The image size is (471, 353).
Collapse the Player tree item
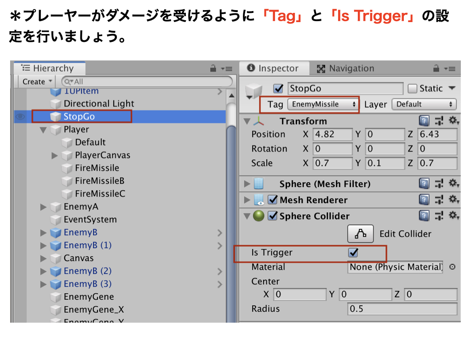[43, 130]
